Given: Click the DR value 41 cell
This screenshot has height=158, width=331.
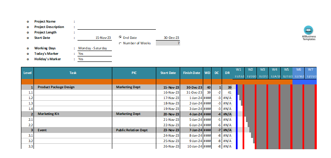Looking at the screenshot, I should pos(227,92).
